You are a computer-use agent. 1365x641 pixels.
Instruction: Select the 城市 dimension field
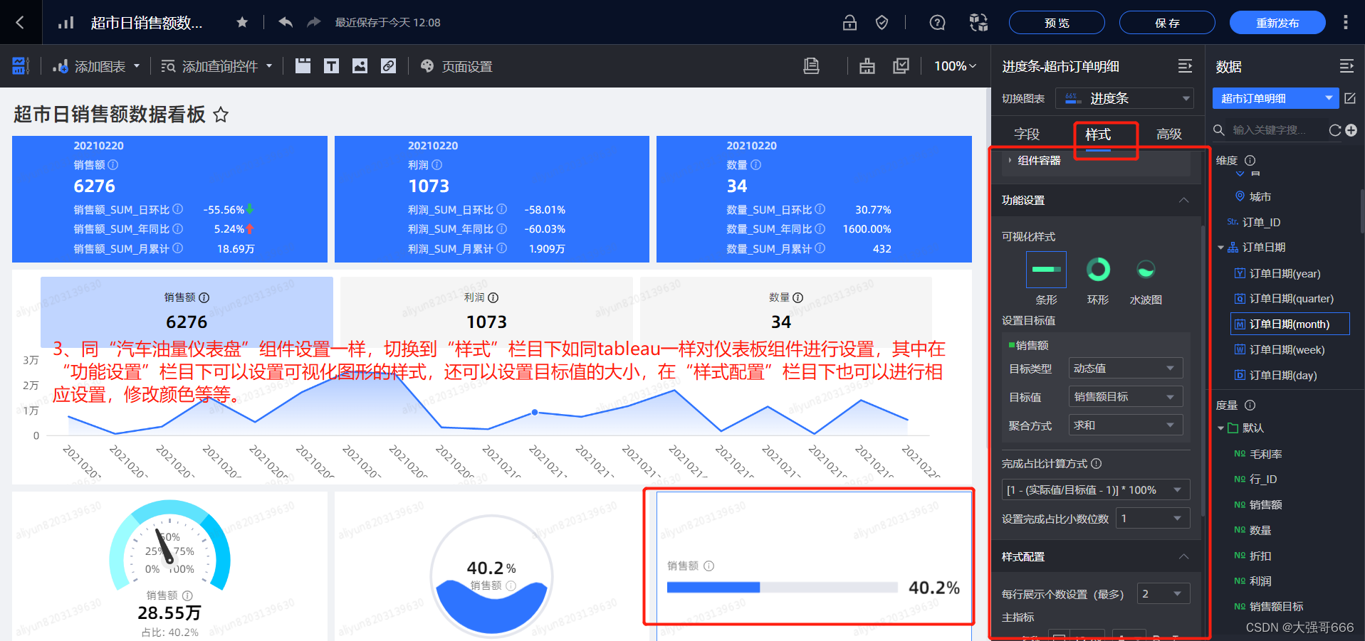coord(1260,197)
